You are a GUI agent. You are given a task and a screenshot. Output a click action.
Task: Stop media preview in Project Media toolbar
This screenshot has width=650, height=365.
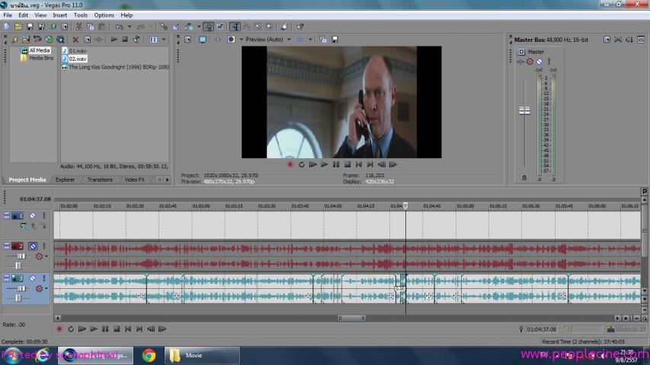125,40
